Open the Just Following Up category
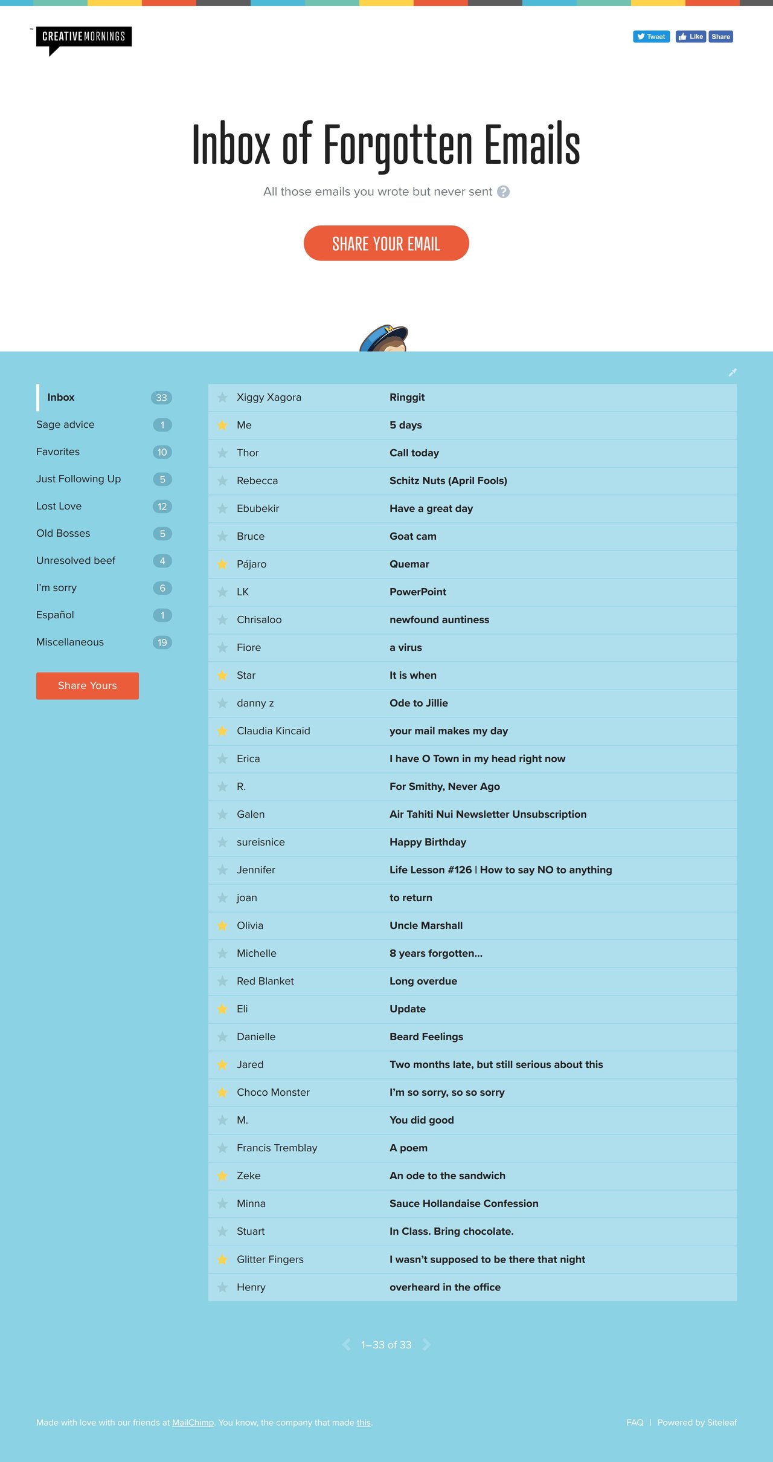This screenshot has height=1462, width=773. pos(104,479)
